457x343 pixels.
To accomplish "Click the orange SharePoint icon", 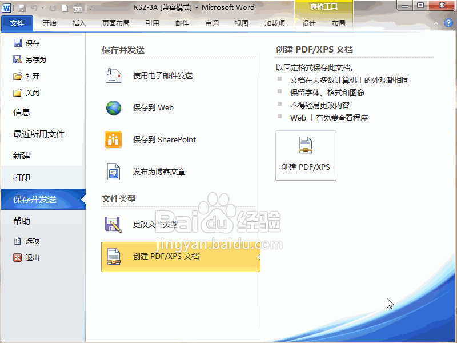I will 113,139.
